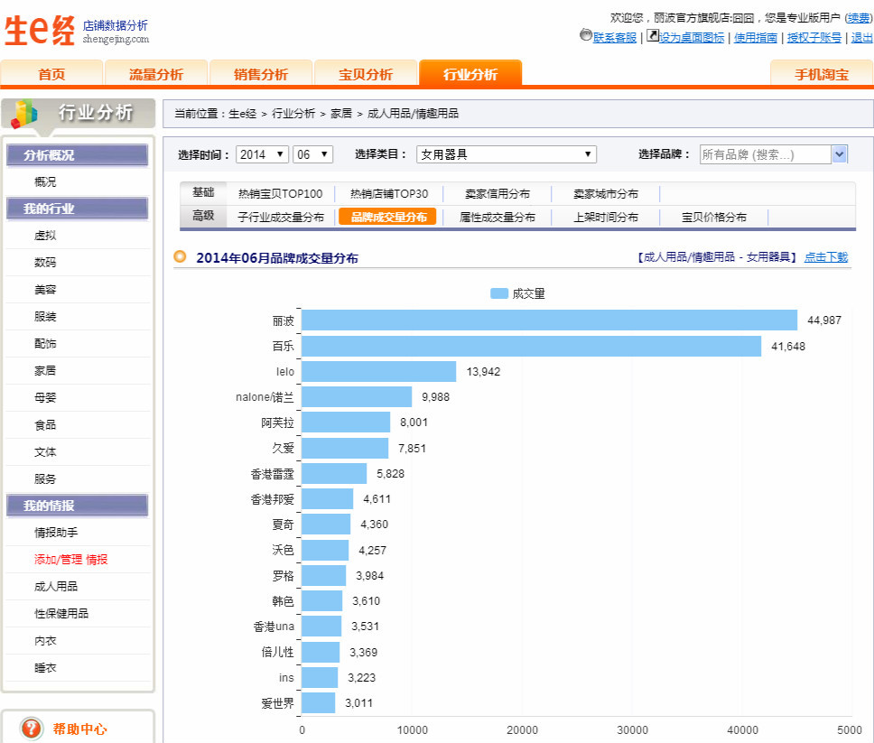The image size is (874, 743).
Task: Click the 点击下载 download link
Action: (x=826, y=257)
